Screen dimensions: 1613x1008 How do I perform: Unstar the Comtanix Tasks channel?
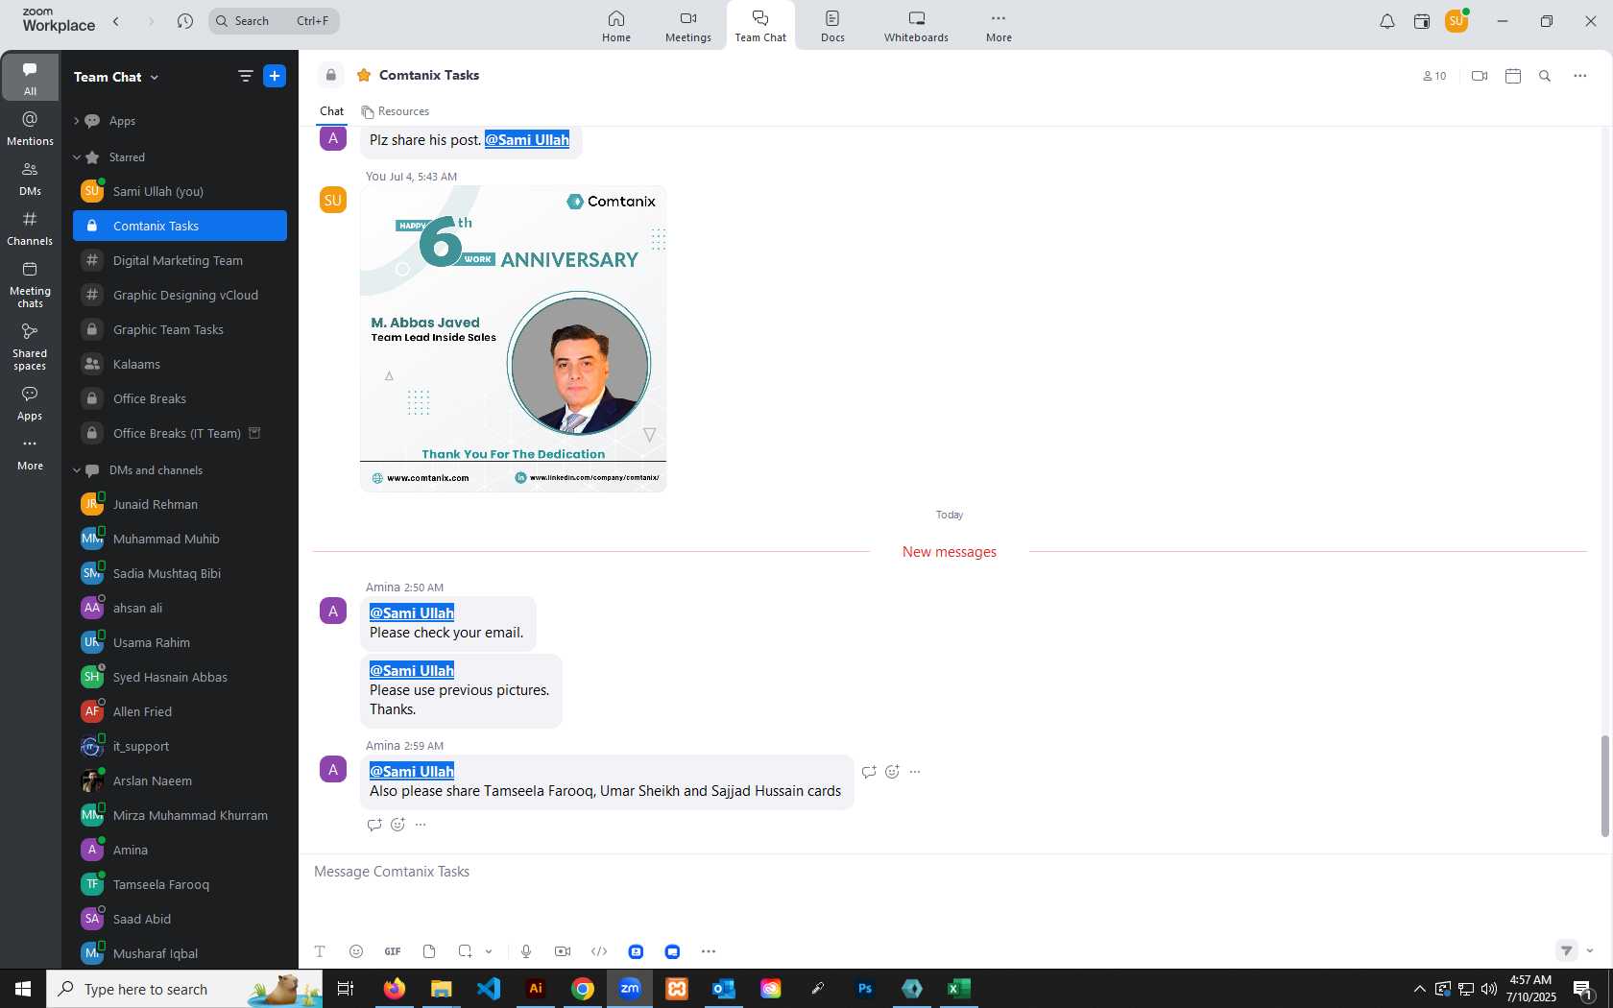(x=364, y=75)
